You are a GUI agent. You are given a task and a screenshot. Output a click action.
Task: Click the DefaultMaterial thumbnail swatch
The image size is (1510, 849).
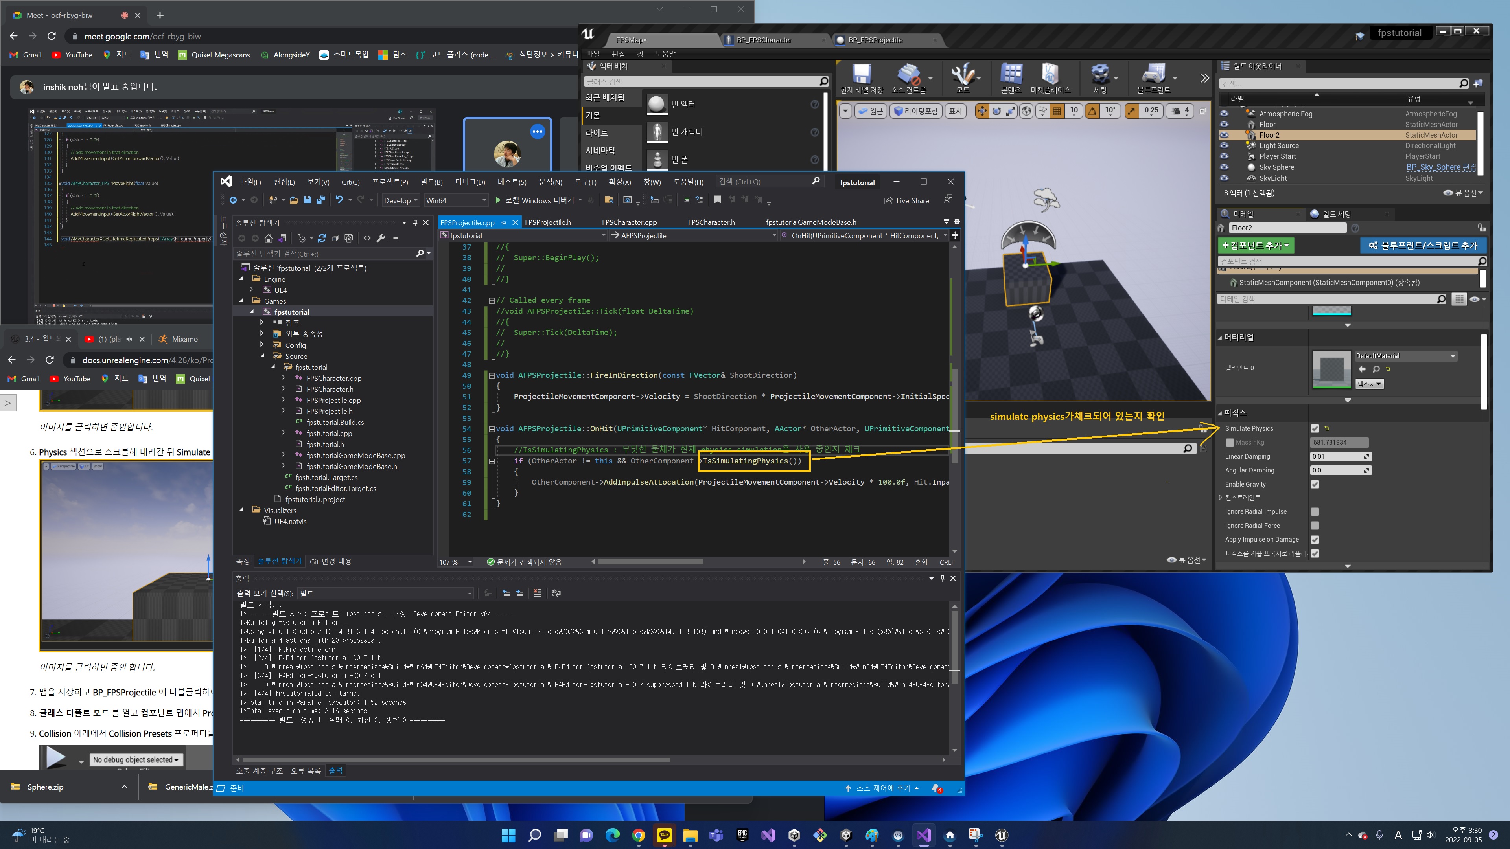(1331, 369)
